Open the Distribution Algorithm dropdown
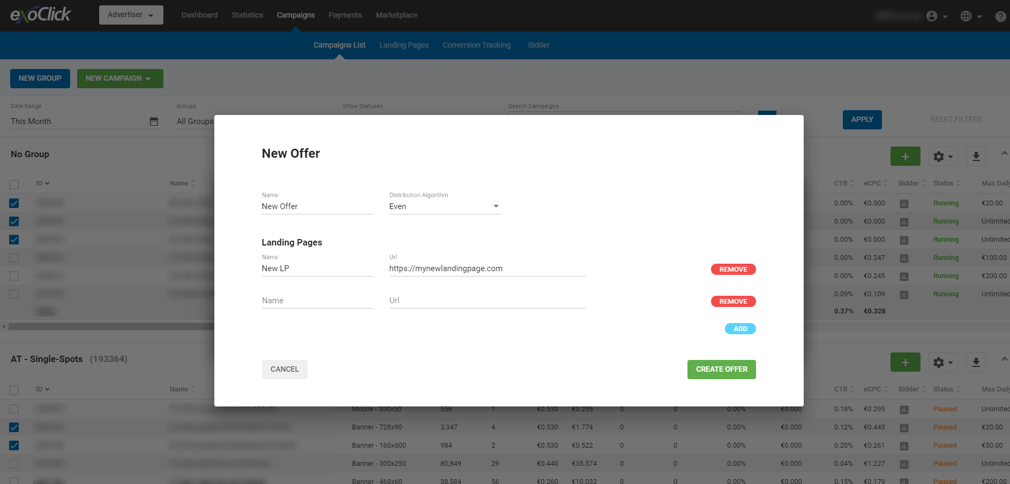The height and width of the screenshot is (484, 1010). pos(444,206)
